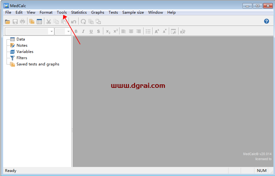
Task: Decrease font size with A-down icon
Action: pyautogui.click(x=165, y=31)
